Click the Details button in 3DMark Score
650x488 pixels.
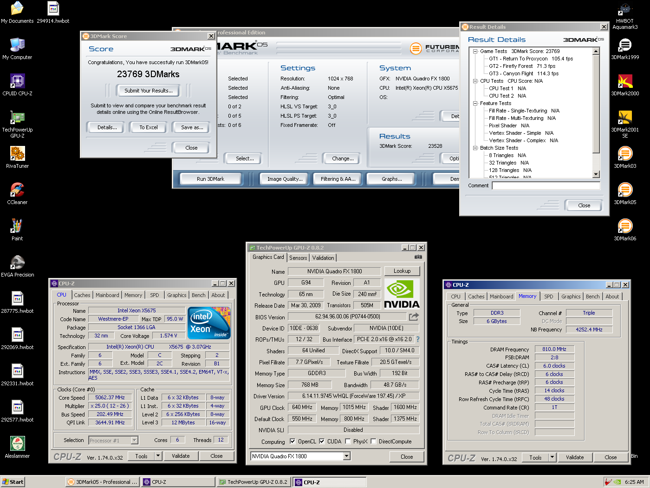click(x=107, y=127)
